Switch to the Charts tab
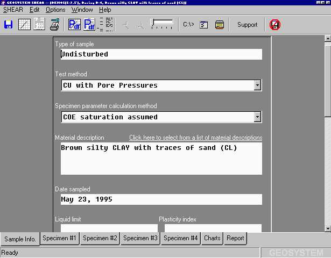 coord(212,238)
